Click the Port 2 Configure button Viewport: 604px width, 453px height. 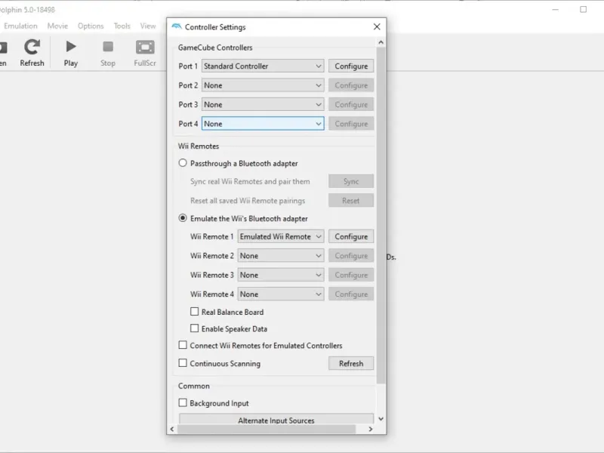351,85
